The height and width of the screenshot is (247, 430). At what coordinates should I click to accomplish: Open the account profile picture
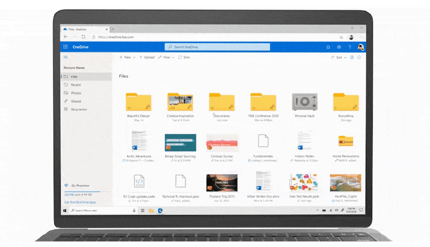(361, 47)
